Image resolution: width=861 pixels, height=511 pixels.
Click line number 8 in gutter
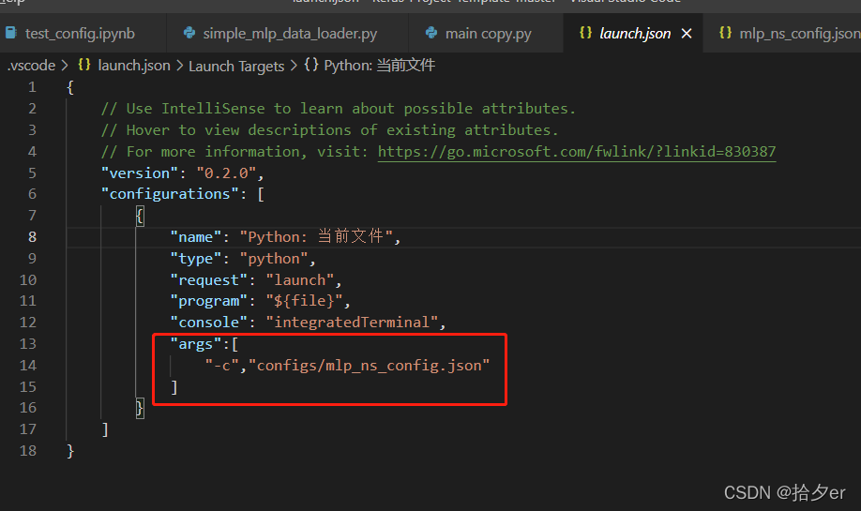(x=33, y=236)
